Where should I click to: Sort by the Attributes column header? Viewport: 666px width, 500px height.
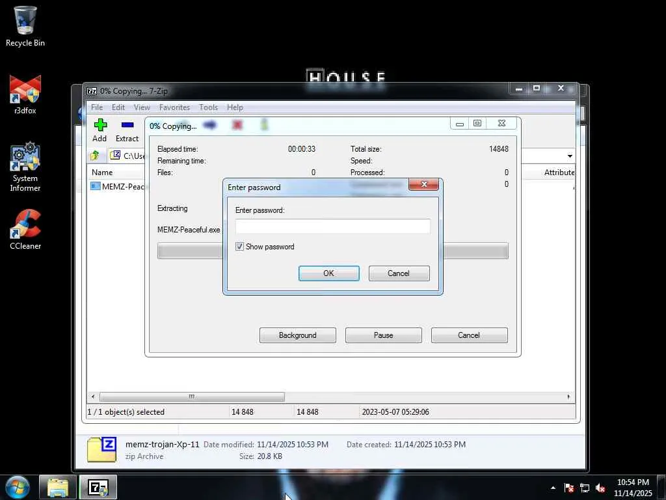559,172
